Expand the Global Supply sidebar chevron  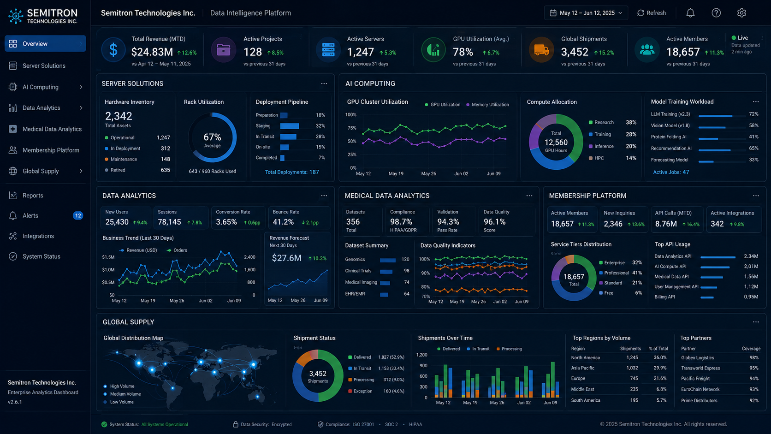tap(81, 171)
